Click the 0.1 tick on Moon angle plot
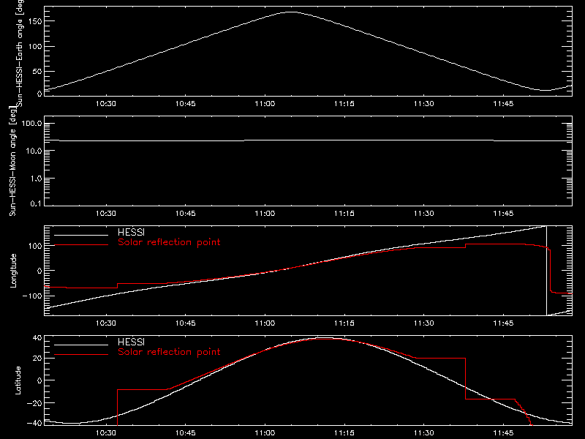 tap(36, 203)
